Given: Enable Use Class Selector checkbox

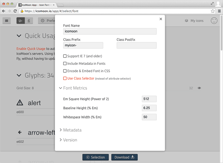Looking at the screenshot, I should coord(65,78).
